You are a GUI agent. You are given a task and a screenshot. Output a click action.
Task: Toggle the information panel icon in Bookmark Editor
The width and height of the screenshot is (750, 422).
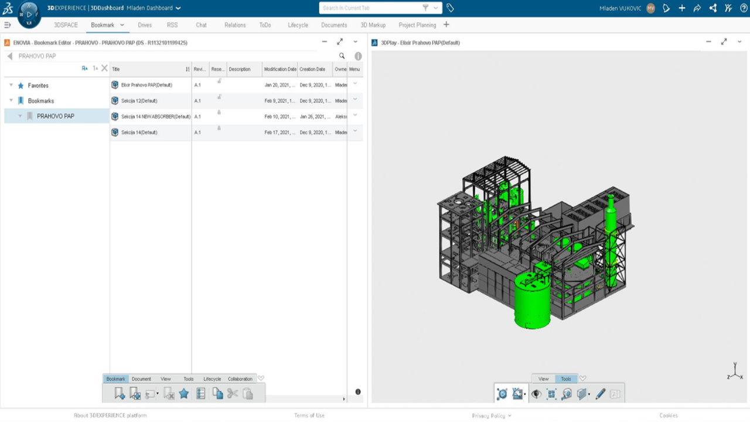coord(358,56)
